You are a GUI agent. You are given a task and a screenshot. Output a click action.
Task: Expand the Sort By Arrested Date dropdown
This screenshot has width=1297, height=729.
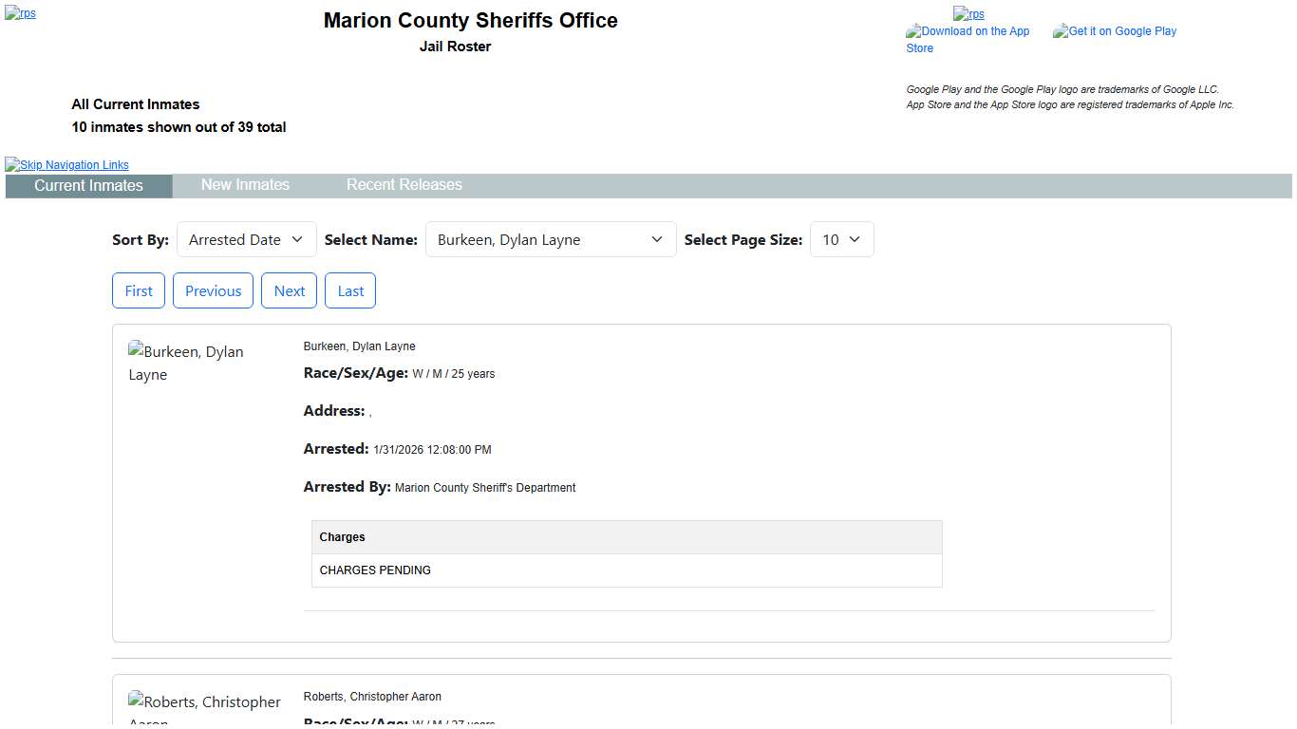pyautogui.click(x=246, y=240)
